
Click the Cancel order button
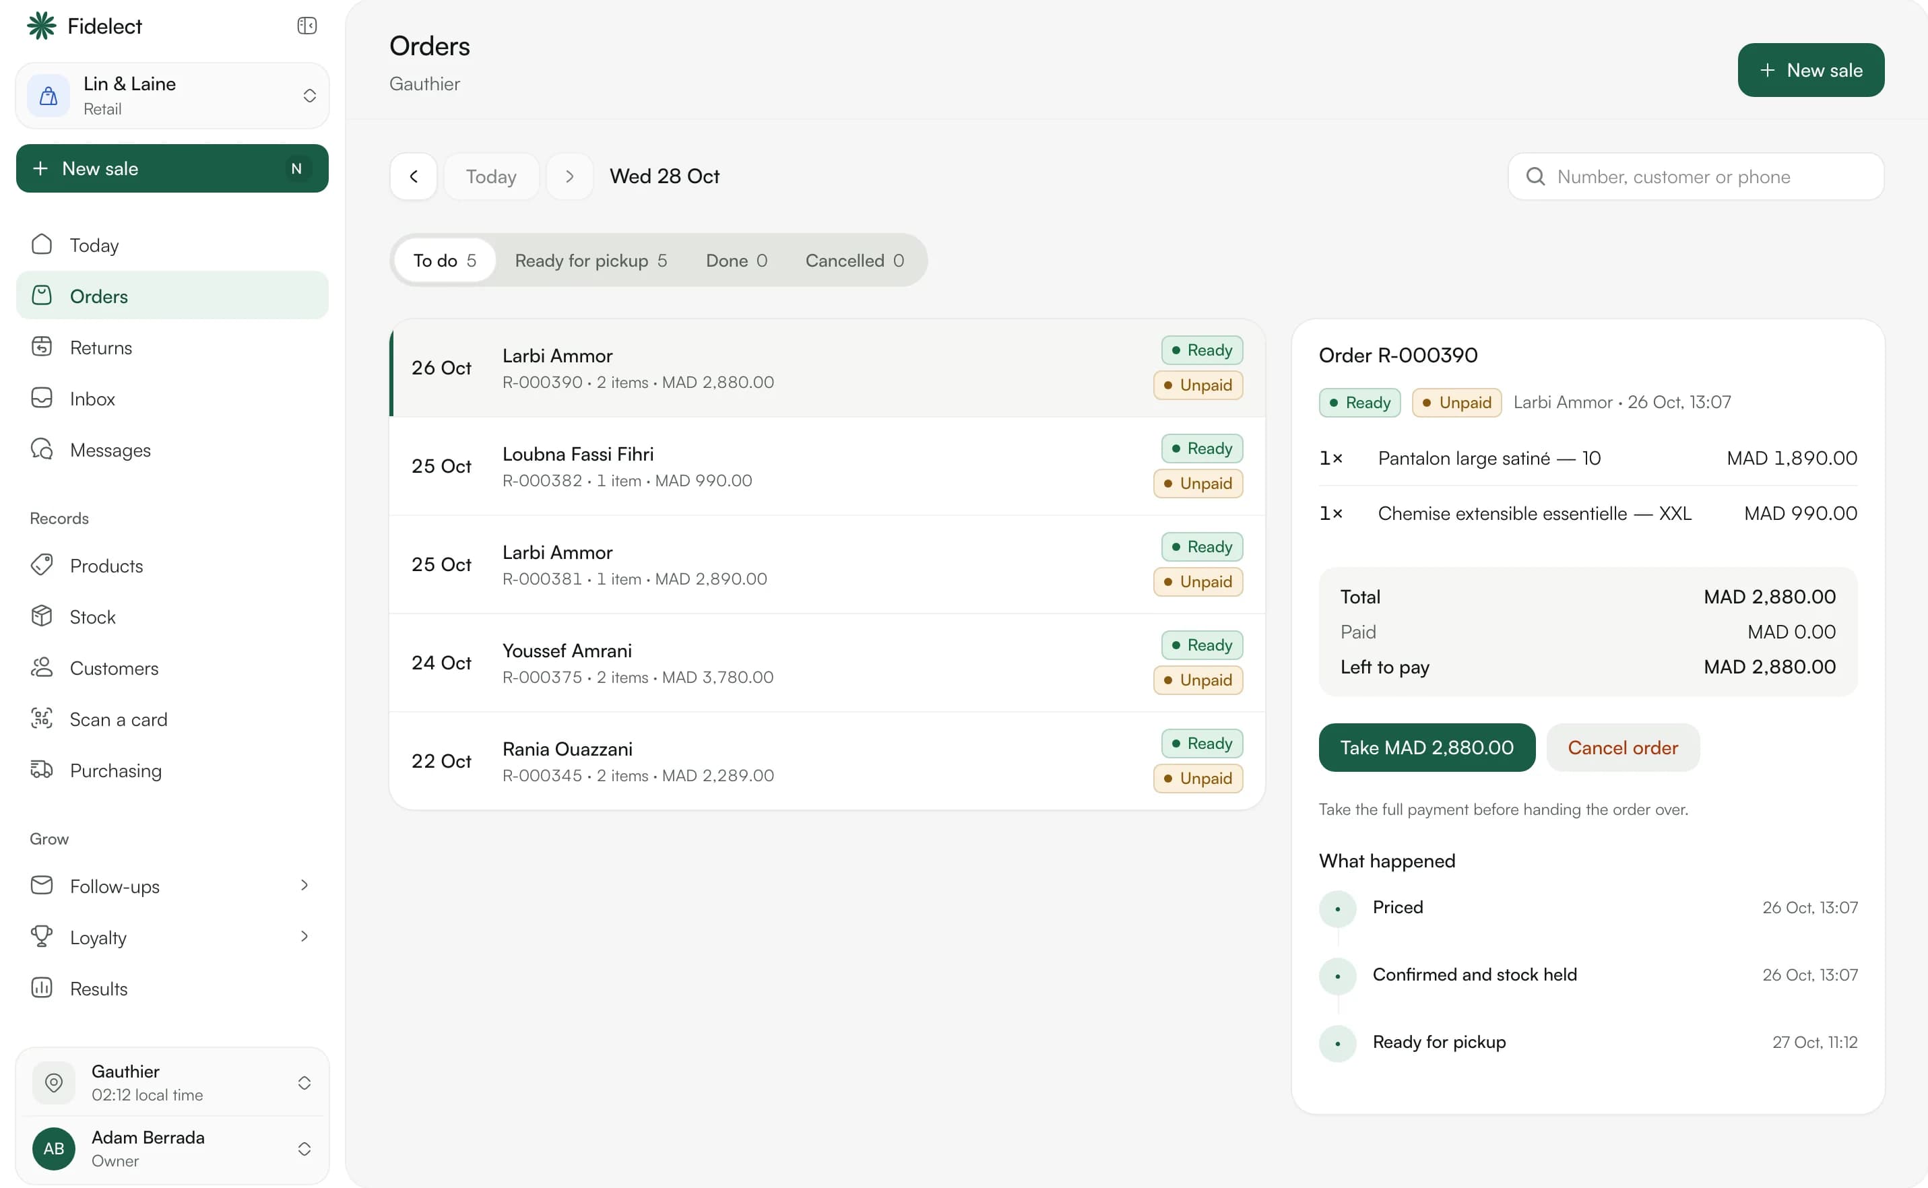[x=1622, y=748]
